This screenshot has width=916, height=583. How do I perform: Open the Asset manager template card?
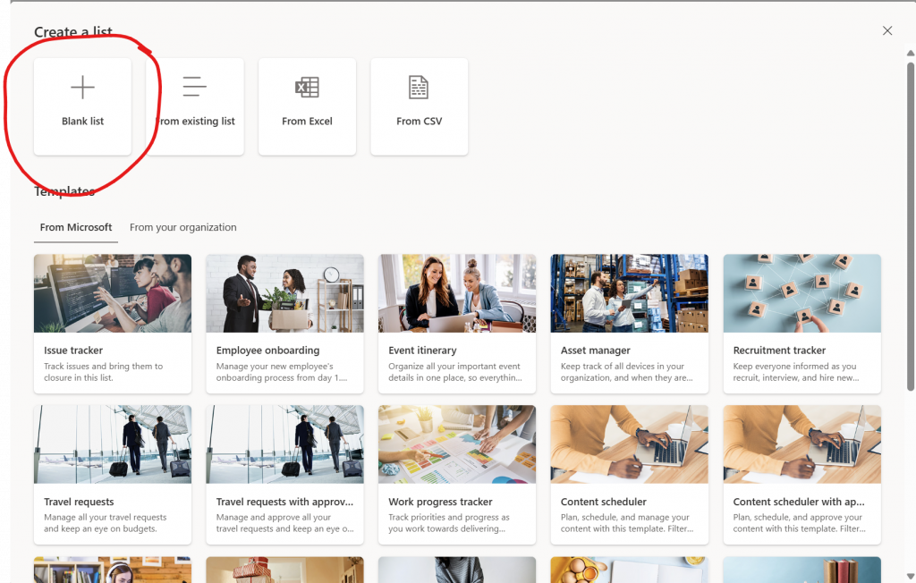click(629, 324)
